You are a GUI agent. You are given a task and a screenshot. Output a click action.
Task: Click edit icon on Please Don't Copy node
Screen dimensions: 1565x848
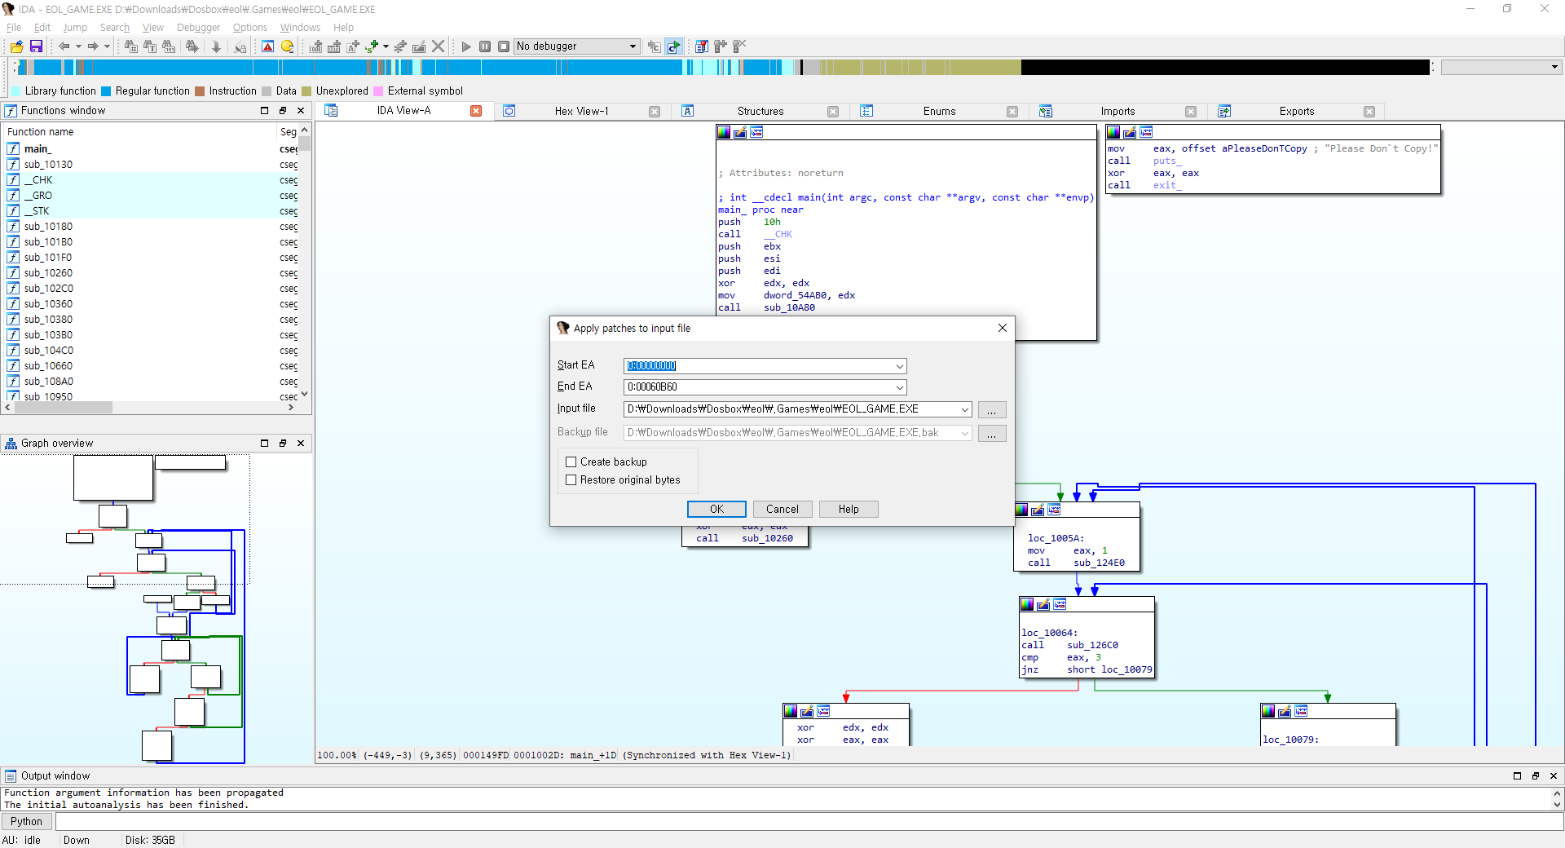coord(1130,132)
